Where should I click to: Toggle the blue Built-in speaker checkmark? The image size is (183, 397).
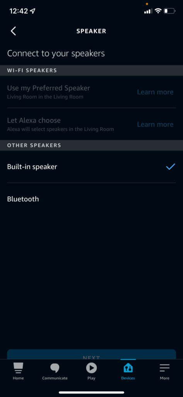[171, 167]
